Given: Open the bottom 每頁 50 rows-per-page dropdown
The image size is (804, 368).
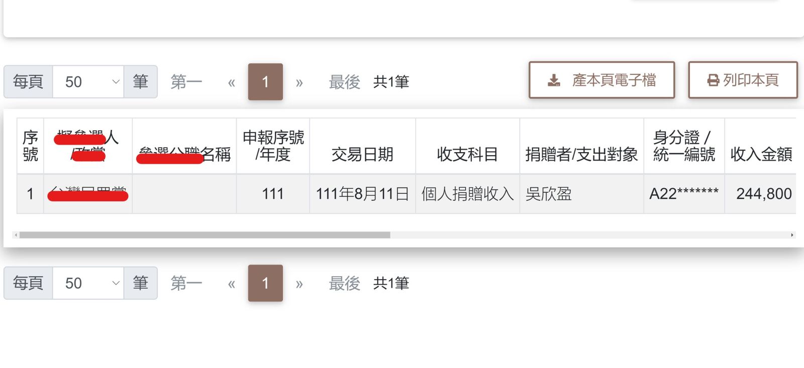Looking at the screenshot, I should [x=88, y=283].
